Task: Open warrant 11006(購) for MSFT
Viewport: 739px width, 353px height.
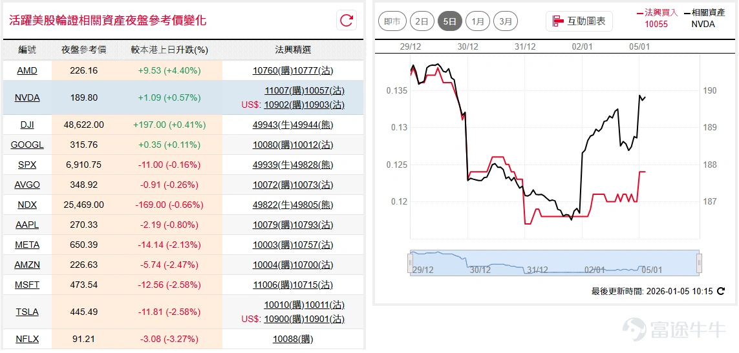Action: [272, 285]
